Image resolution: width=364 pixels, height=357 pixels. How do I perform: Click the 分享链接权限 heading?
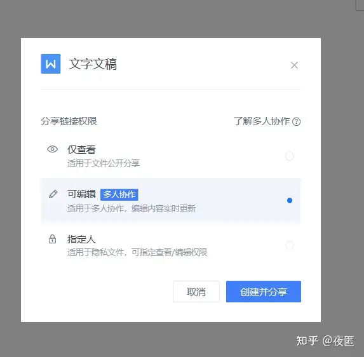point(69,121)
